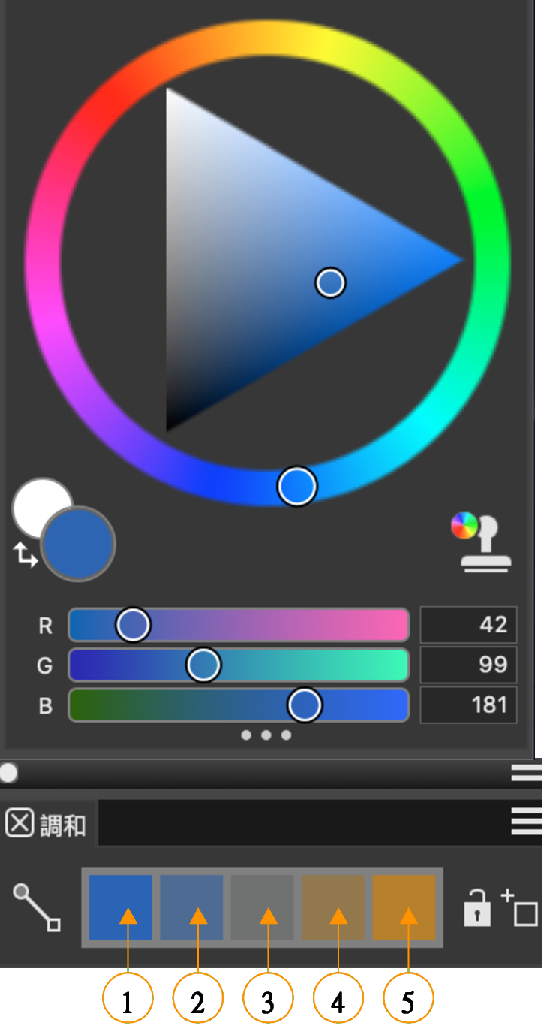
Task: Select the blue foreground color circle
Action: pos(78,543)
